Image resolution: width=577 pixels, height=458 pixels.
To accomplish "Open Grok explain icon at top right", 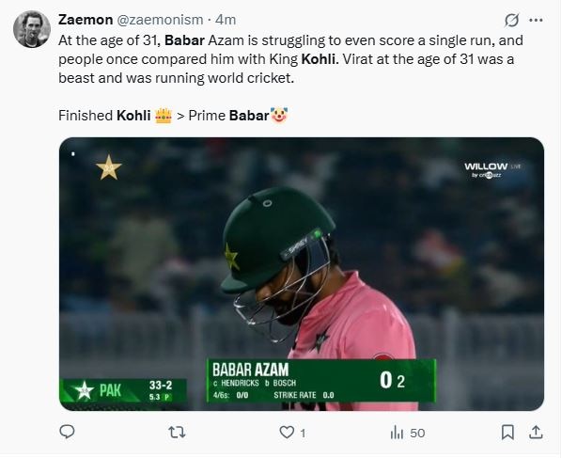I will 512,19.
